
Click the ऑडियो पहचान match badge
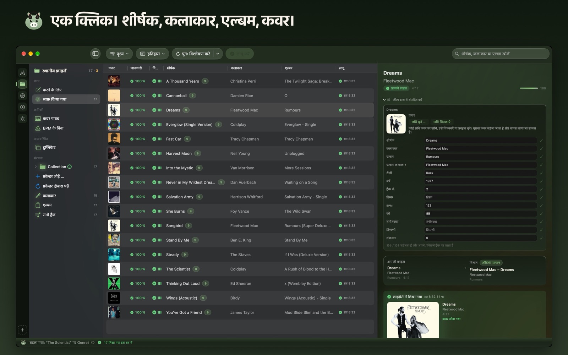click(x=491, y=263)
